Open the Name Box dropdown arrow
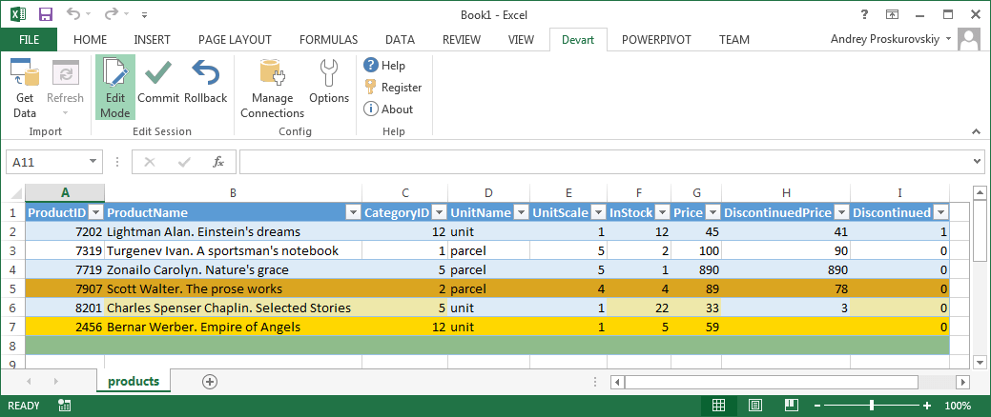 click(93, 162)
